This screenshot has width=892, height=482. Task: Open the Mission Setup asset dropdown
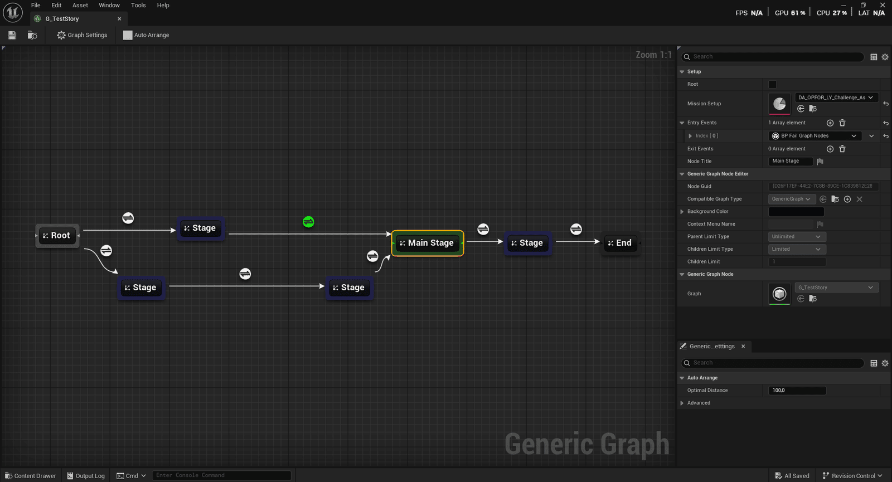837,98
